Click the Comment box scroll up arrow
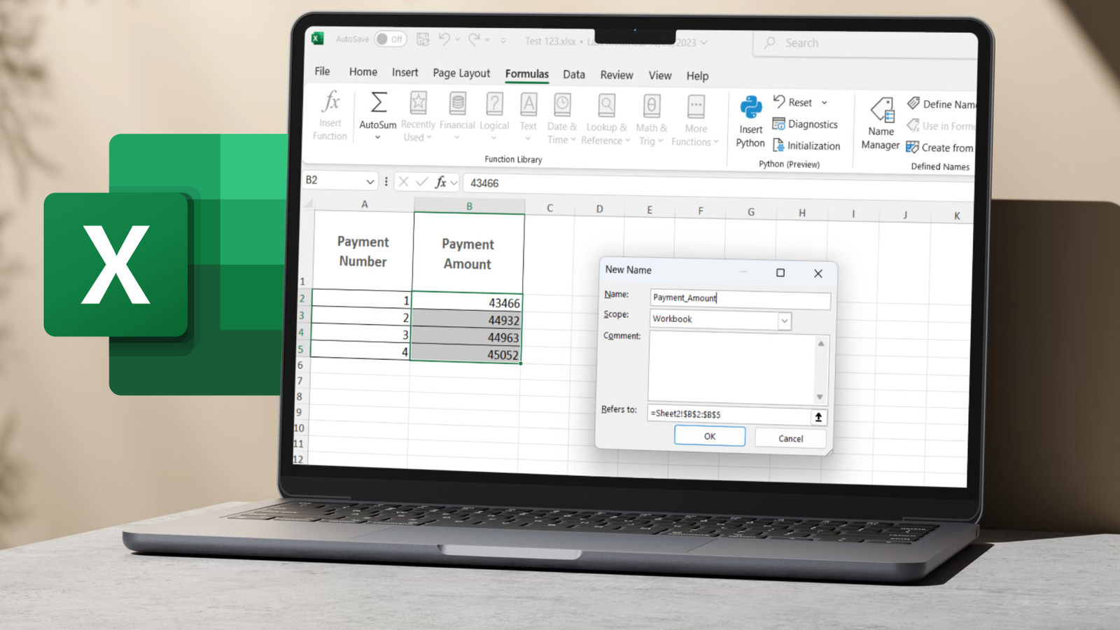Image resolution: width=1120 pixels, height=630 pixels. coord(821,343)
